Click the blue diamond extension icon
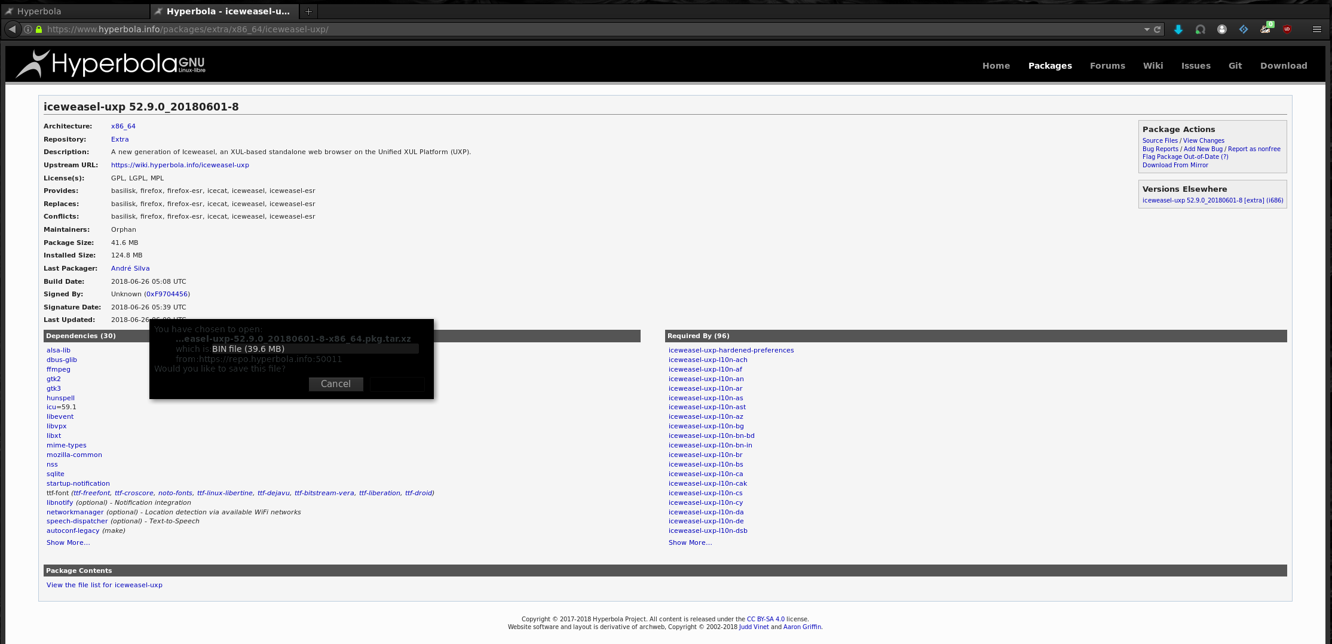Viewport: 1332px width, 644px height. [x=1244, y=29]
